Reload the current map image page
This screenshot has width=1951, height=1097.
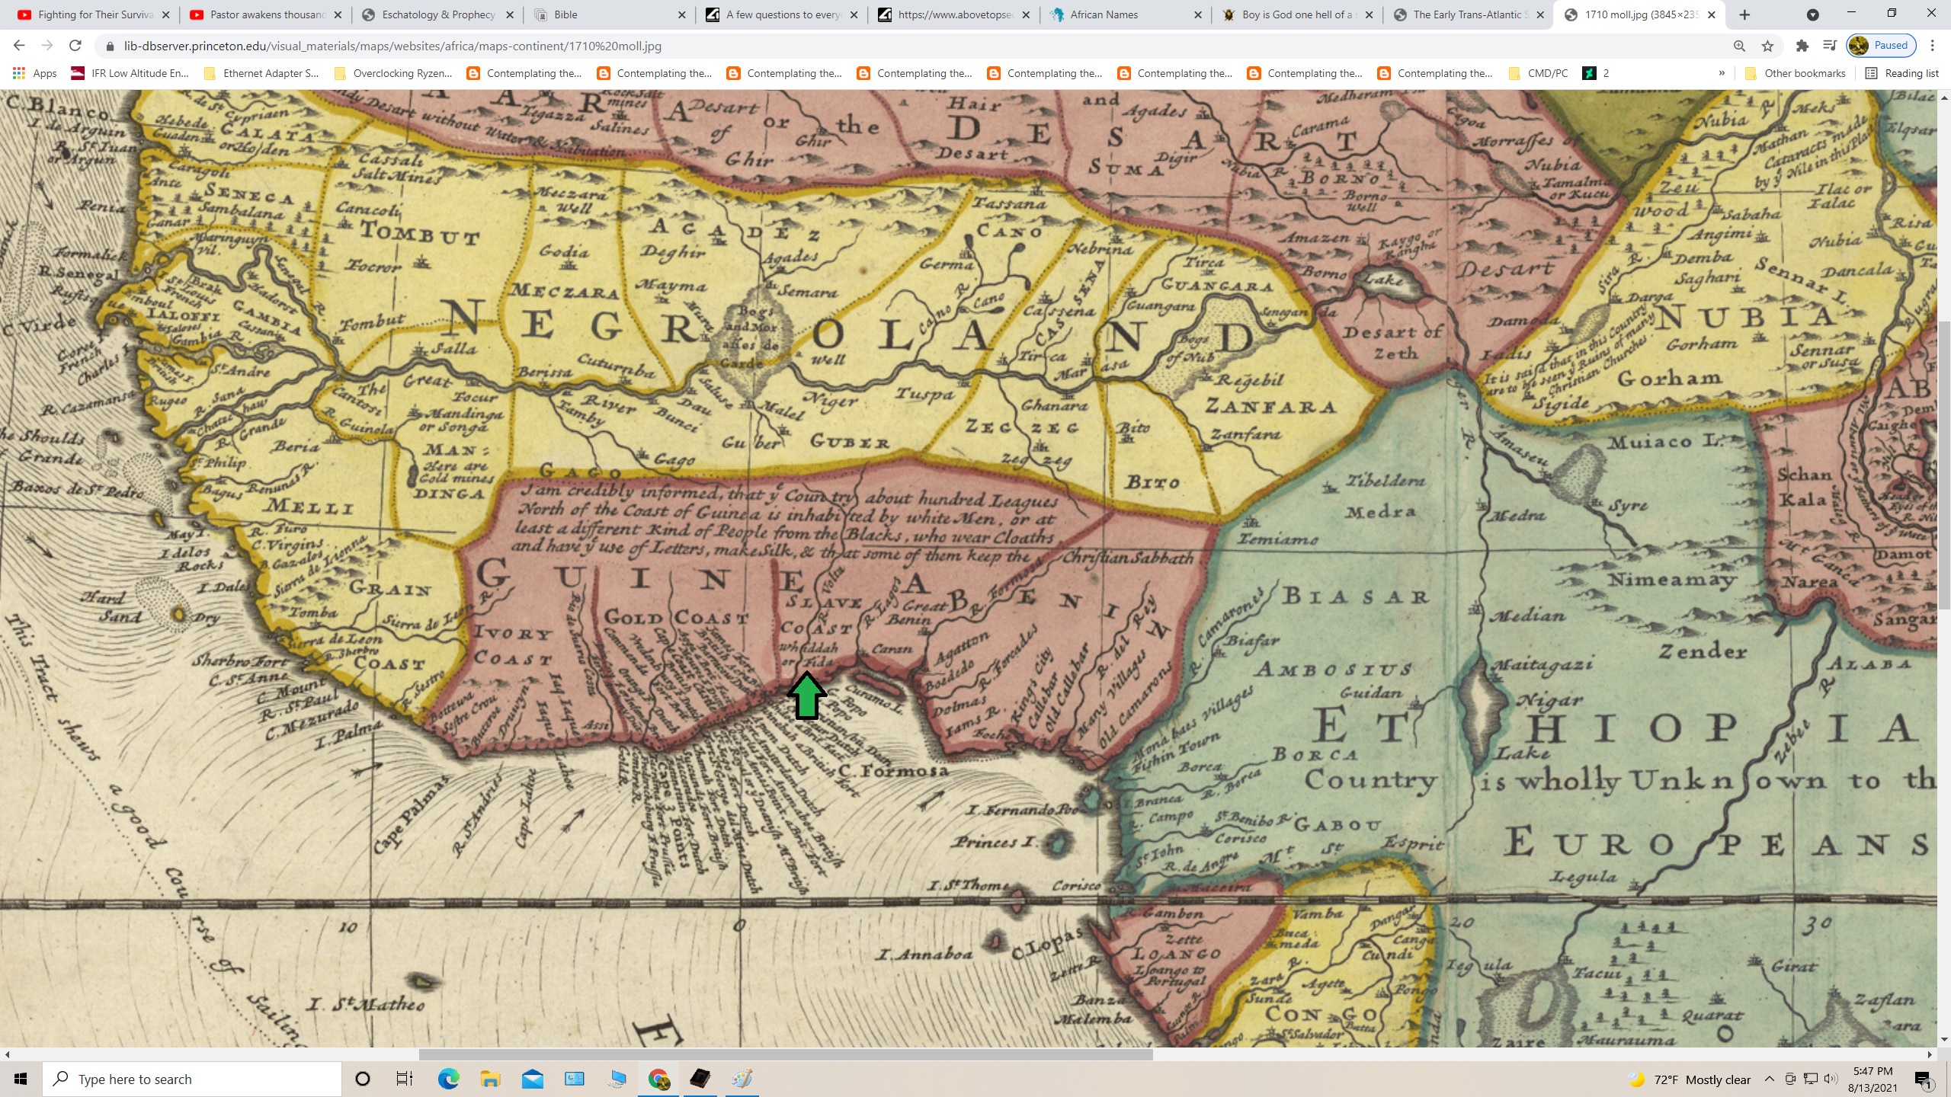[75, 46]
